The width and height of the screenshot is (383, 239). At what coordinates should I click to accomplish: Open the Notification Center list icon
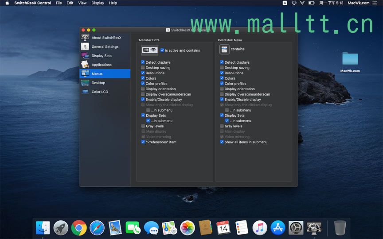(375, 3)
